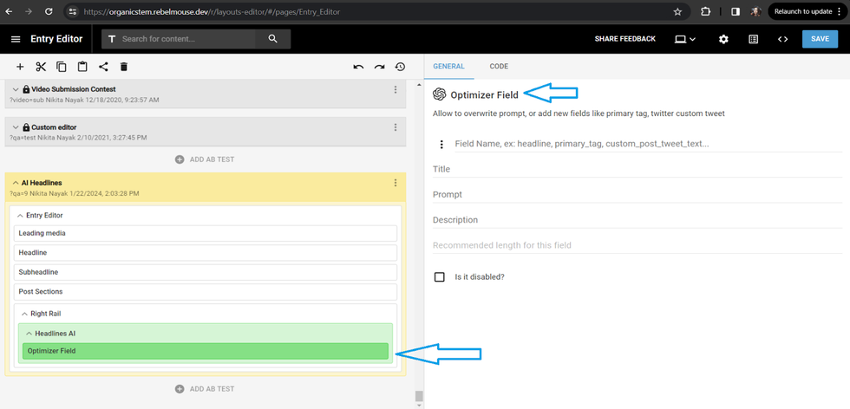The height and width of the screenshot is (409, 850).
Task: Select the Optimizer Field element
Action: pos(206,351)
